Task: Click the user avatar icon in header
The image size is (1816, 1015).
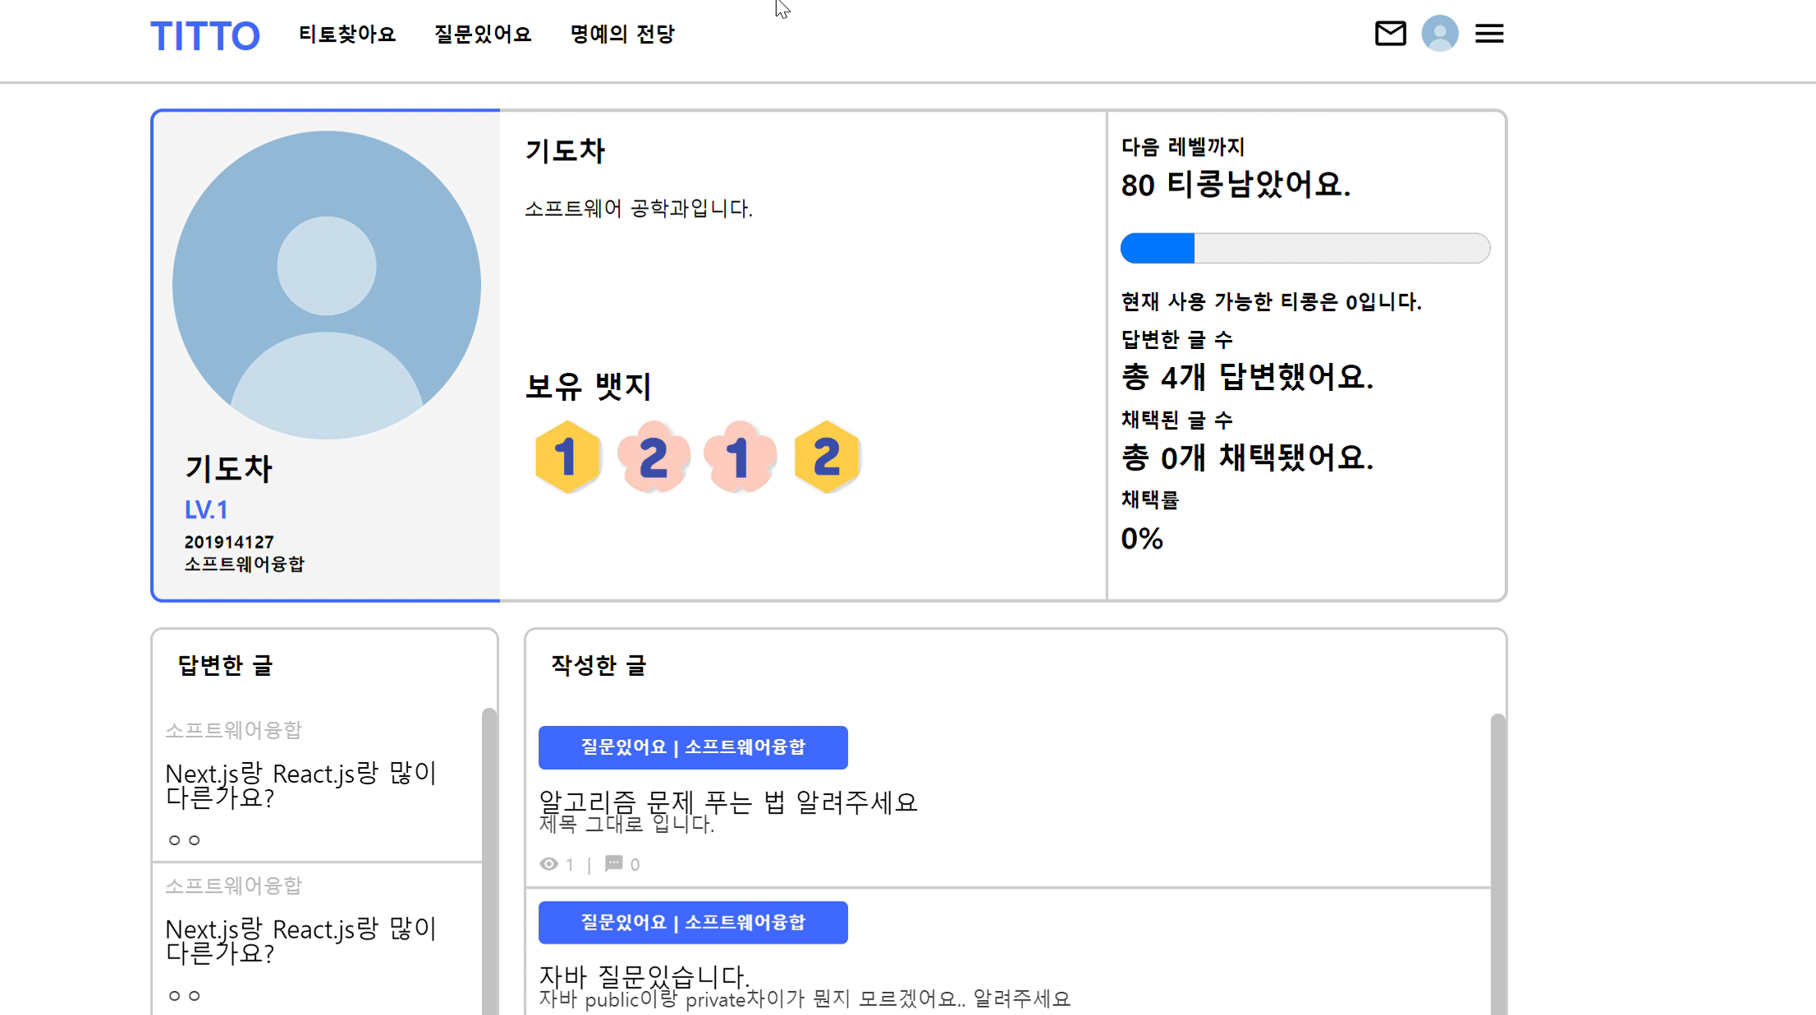Action: click(x=1439, y=34)
